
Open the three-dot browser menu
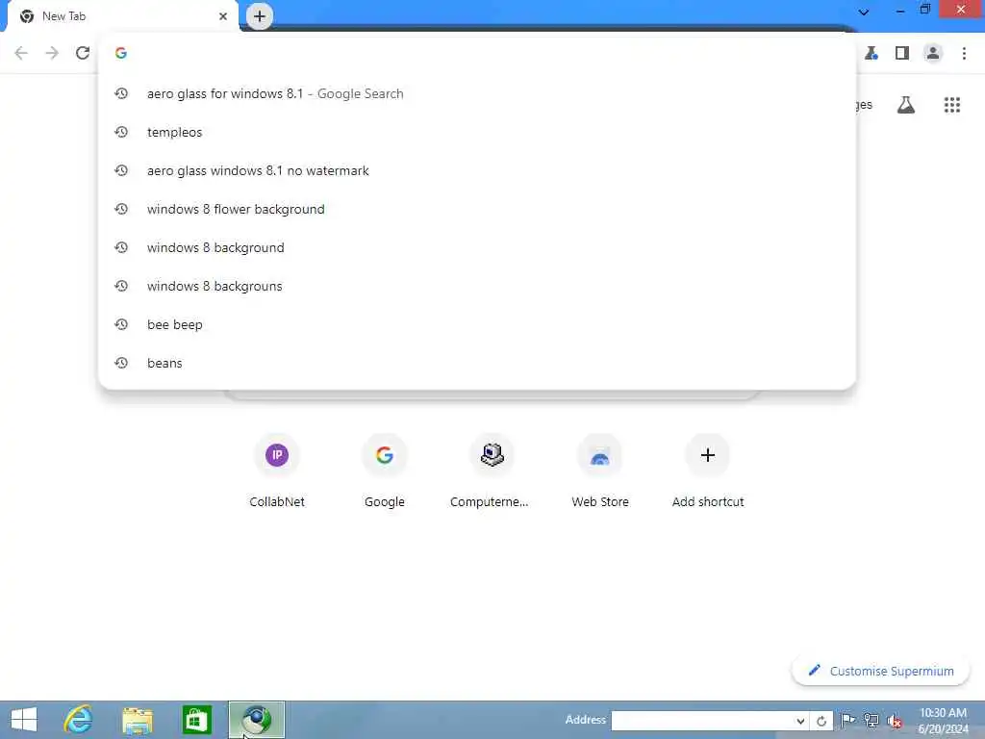click(964, 54)
